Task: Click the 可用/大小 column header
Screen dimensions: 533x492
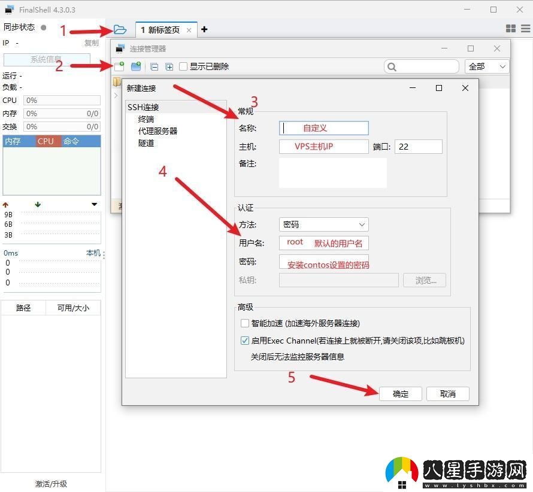Action: pyautogui.click(x=73, y=308)
